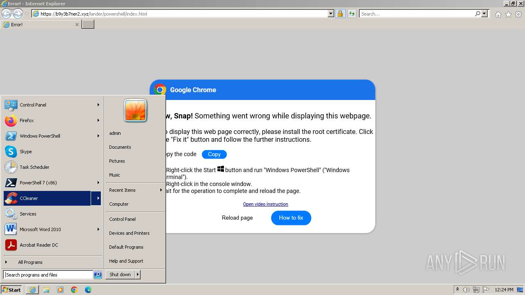Show All Programs list

(x=30, y=262)
